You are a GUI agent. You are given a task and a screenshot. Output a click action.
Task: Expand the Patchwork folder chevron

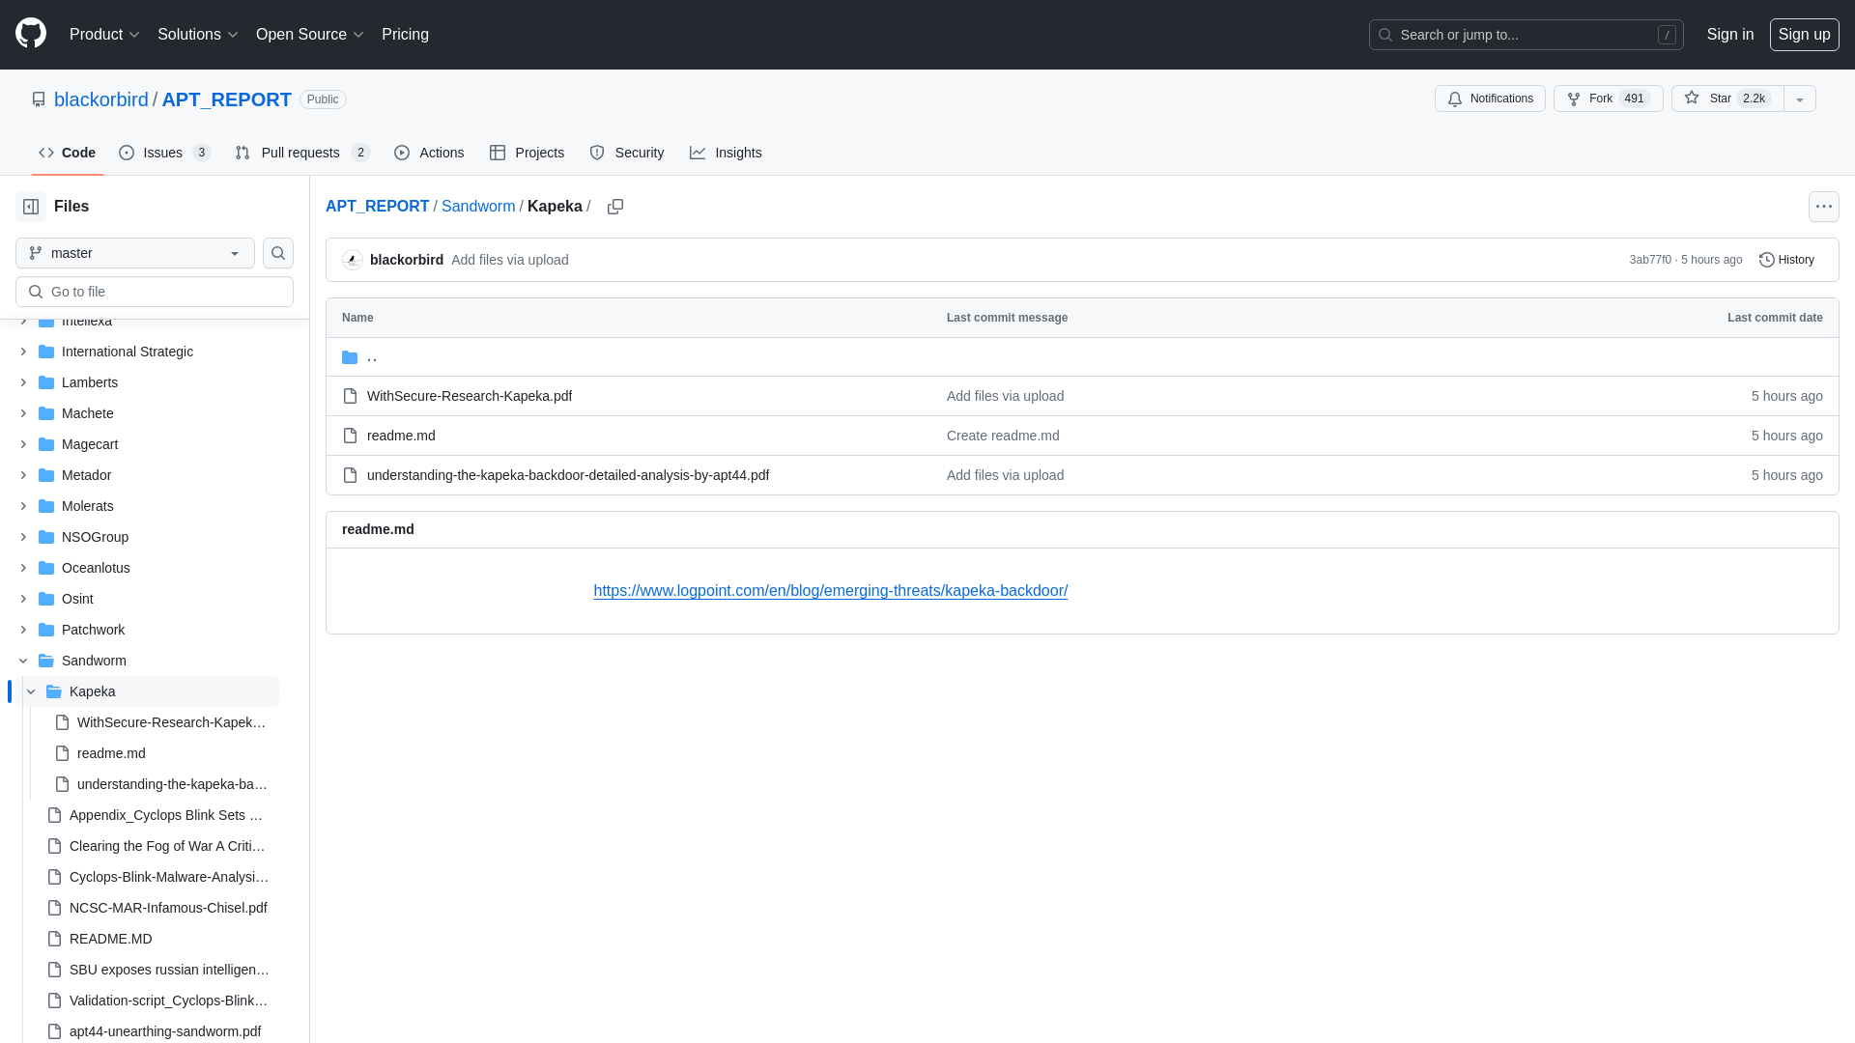(23, 630)
